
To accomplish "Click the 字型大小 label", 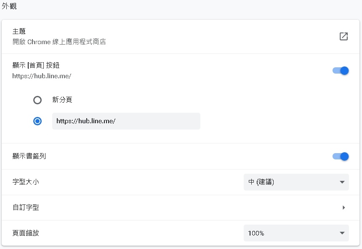I will click(26, 182).
